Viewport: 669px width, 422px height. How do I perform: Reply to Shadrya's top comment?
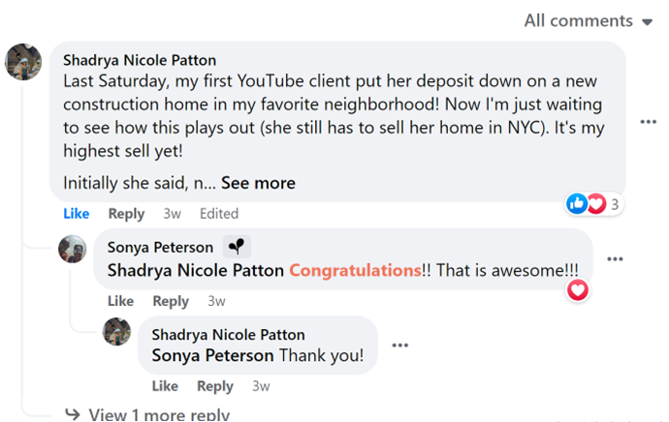[126, 213]
